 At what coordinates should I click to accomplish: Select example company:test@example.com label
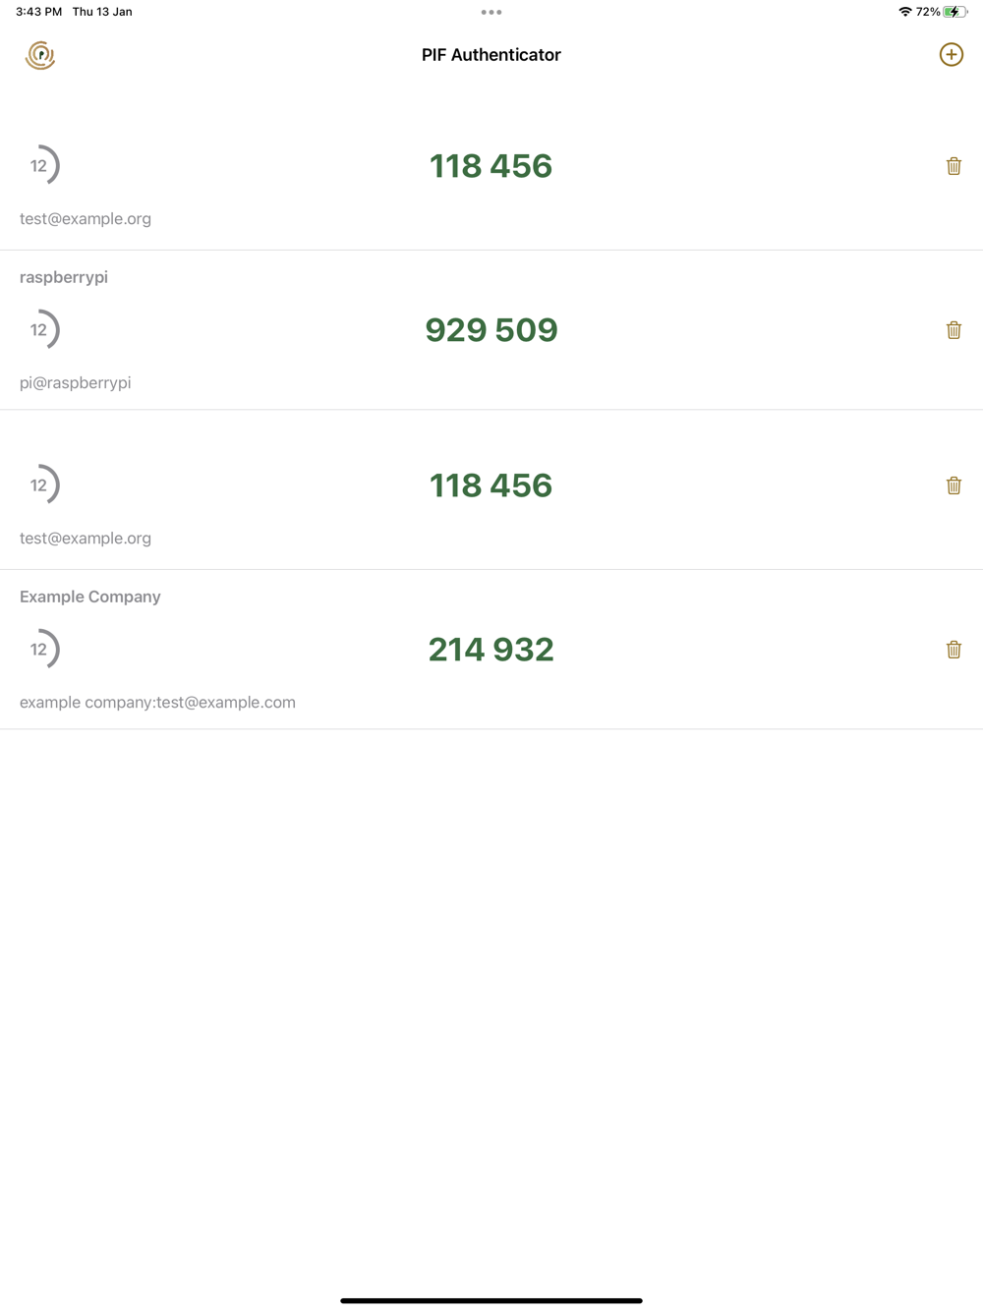click(x=157, y=703)
